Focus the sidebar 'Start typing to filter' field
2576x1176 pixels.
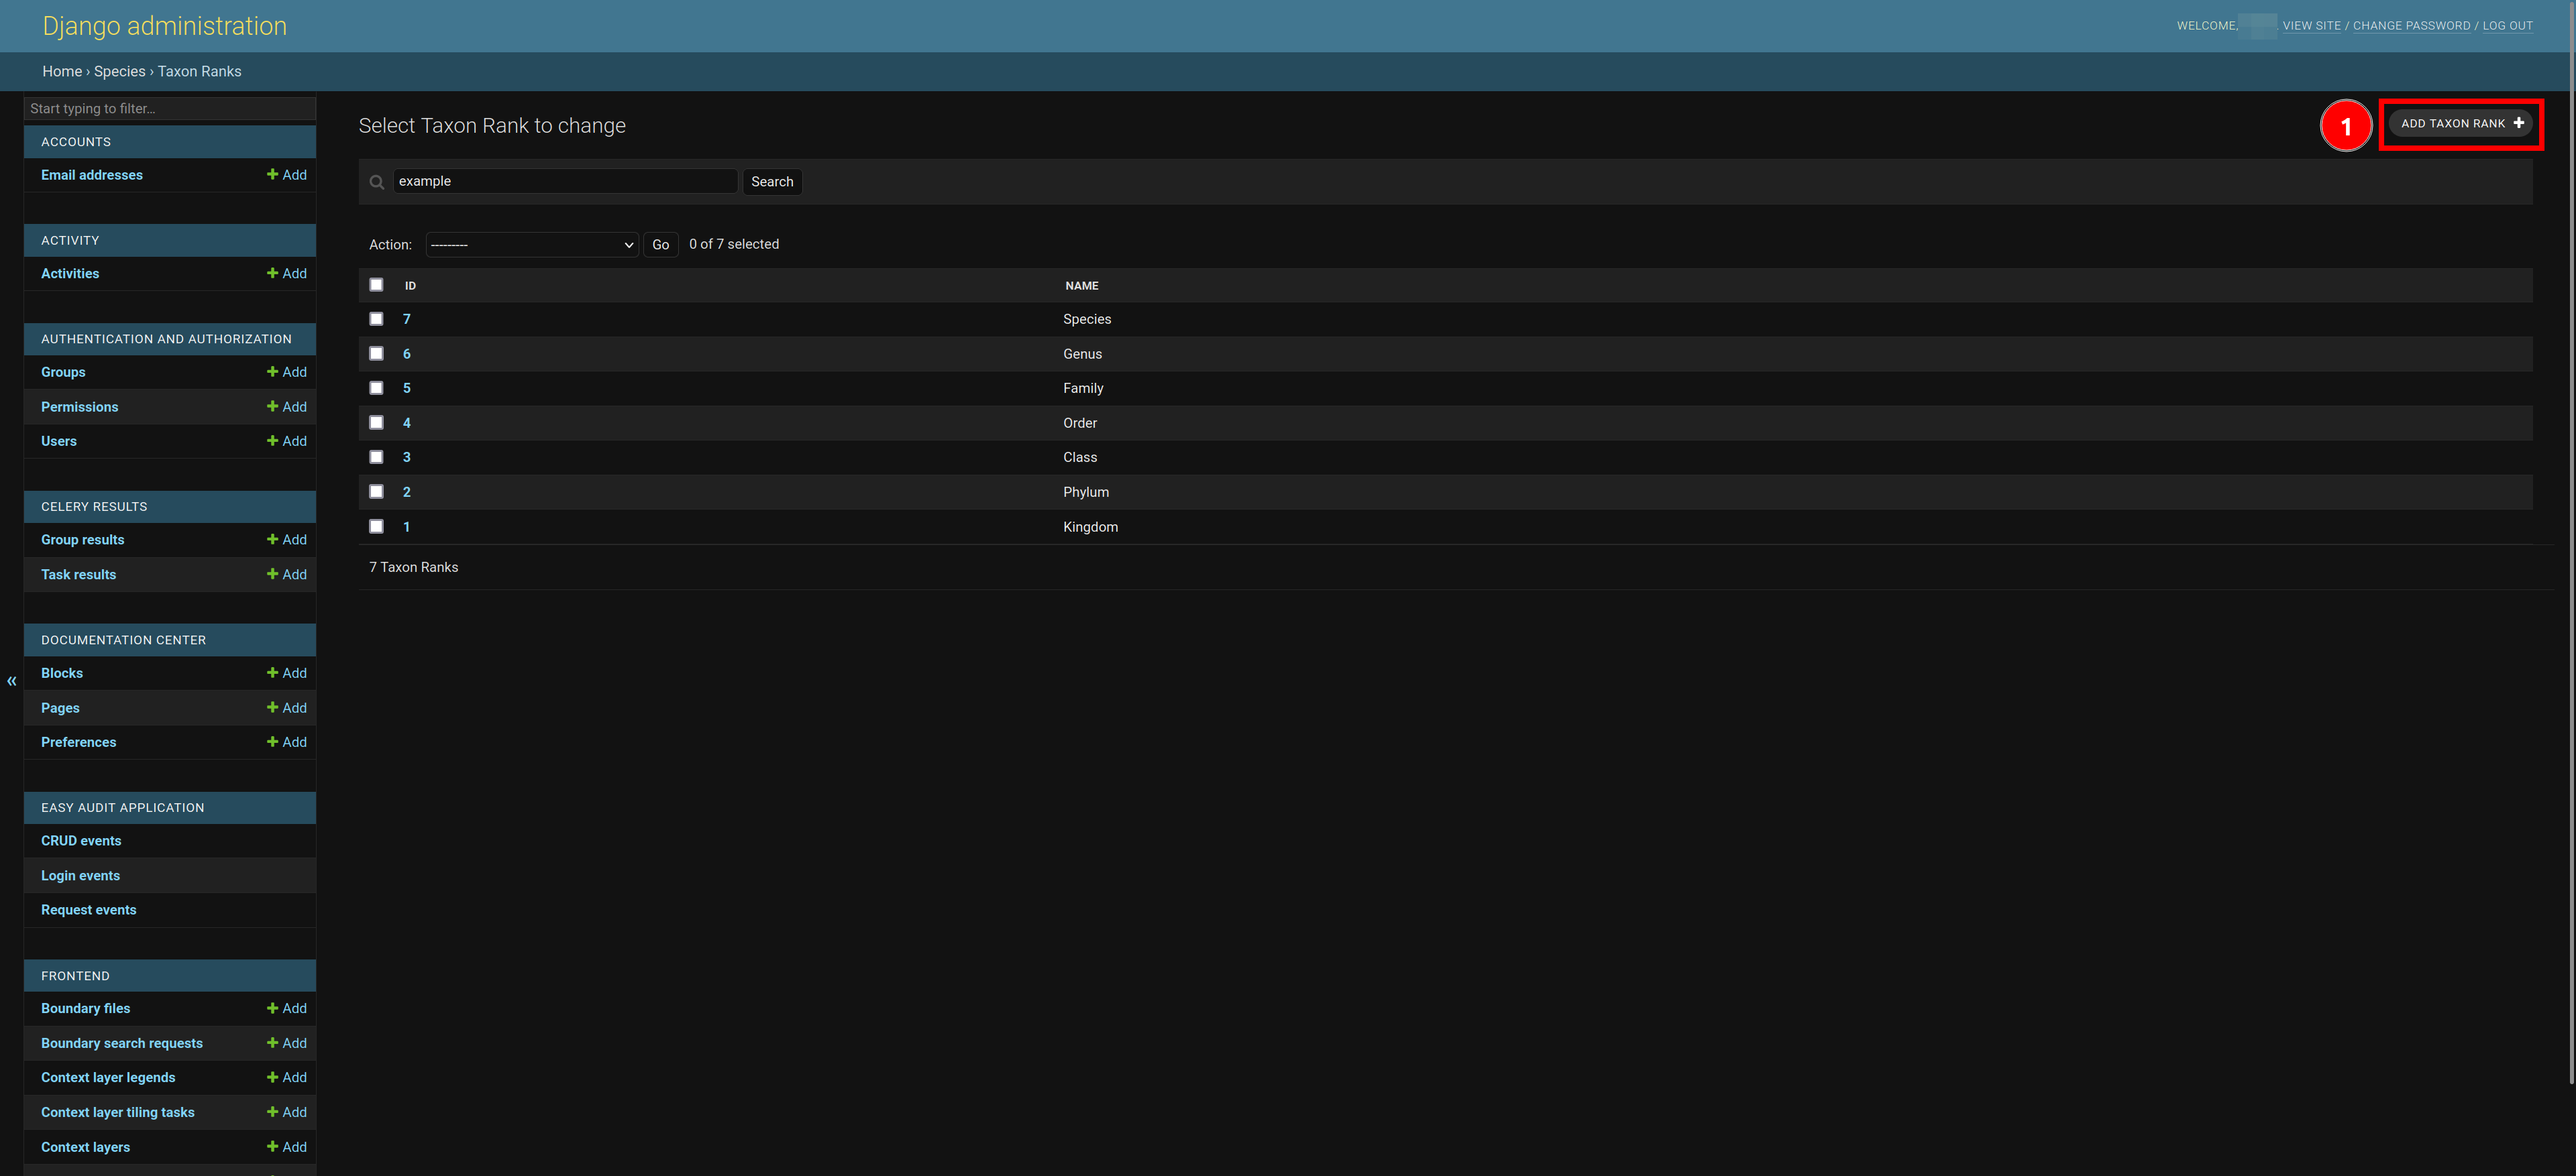pyautogui.click(x=170, y=109)
